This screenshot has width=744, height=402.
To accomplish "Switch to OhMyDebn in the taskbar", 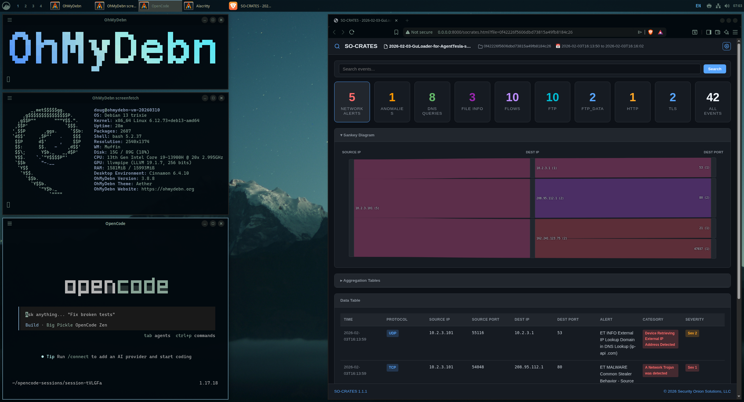I will click(x=71, y=6).
